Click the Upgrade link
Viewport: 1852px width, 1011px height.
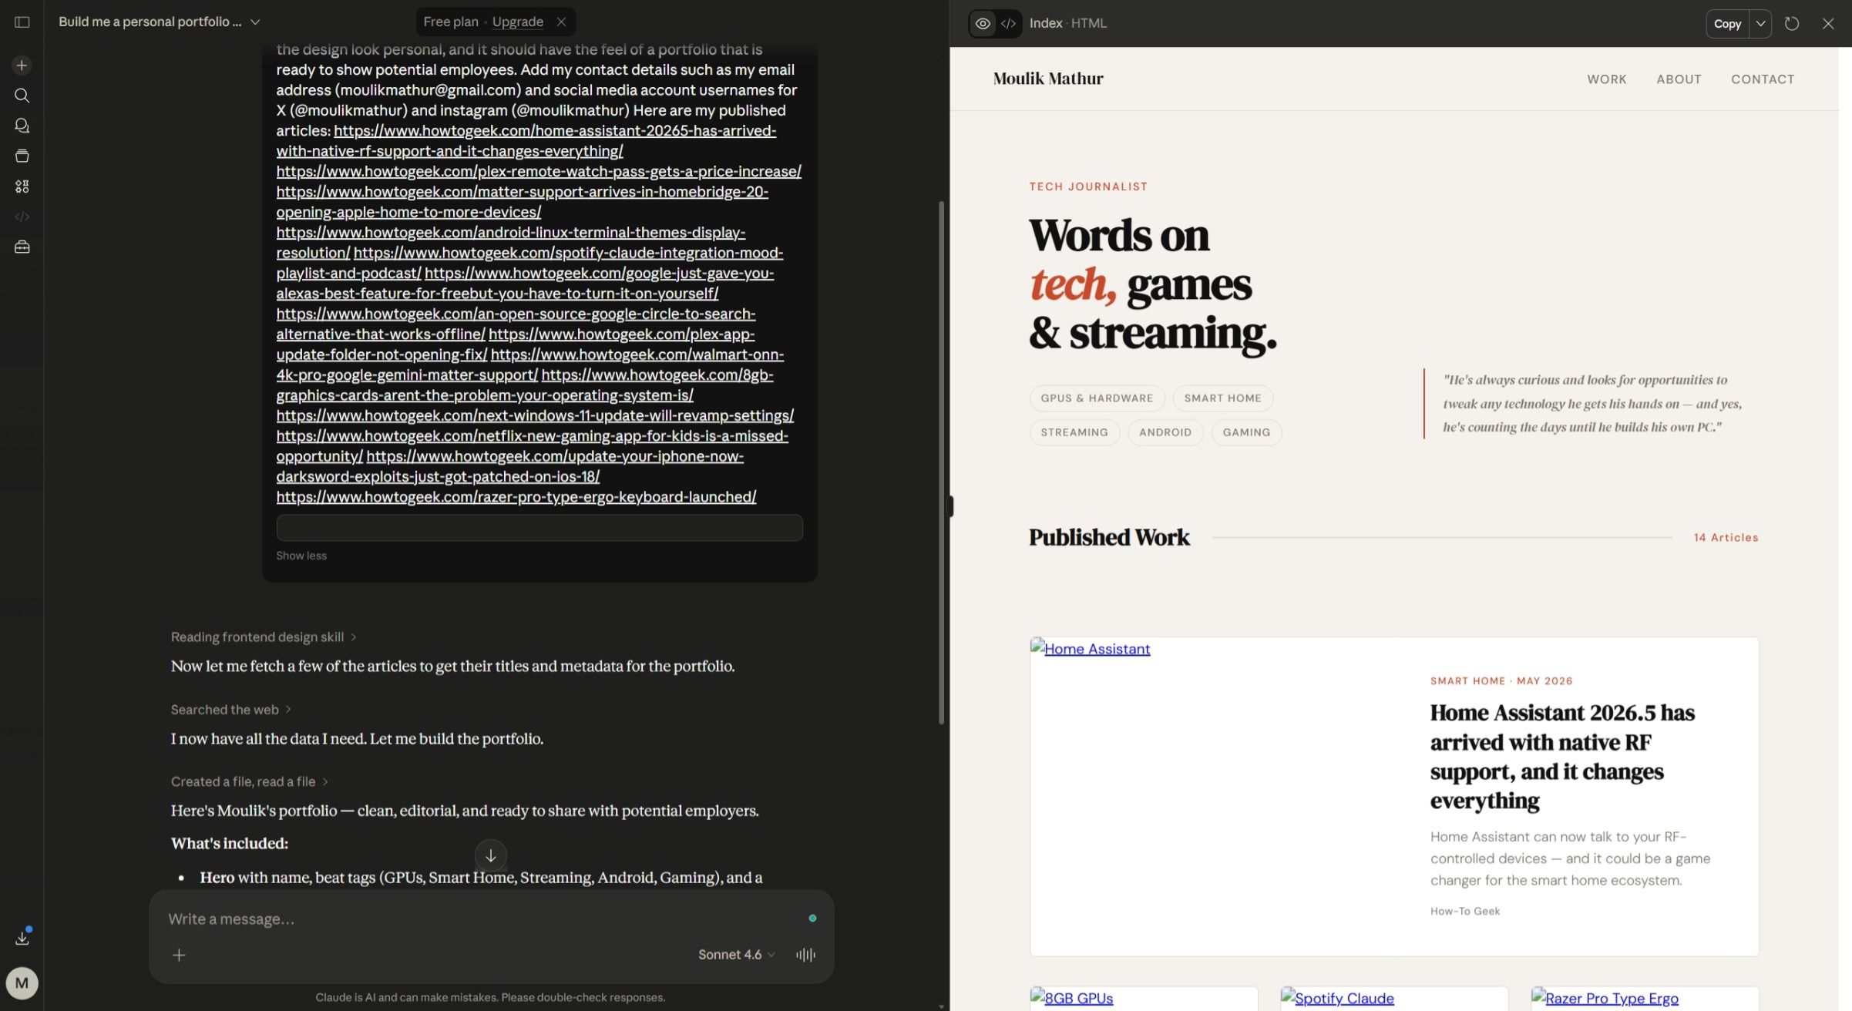point(517,22)
